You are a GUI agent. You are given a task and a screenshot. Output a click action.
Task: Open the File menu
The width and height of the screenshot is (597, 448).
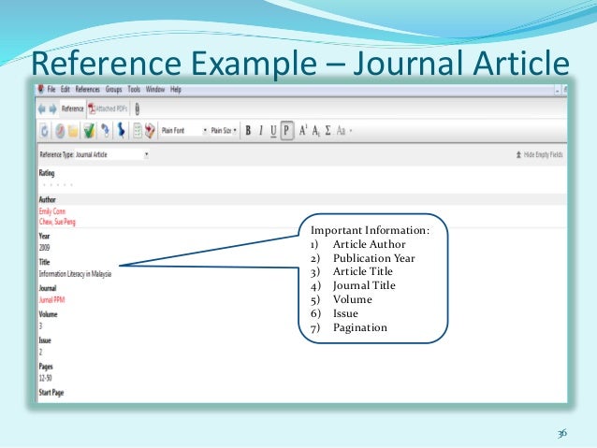[x=51, y=90]
